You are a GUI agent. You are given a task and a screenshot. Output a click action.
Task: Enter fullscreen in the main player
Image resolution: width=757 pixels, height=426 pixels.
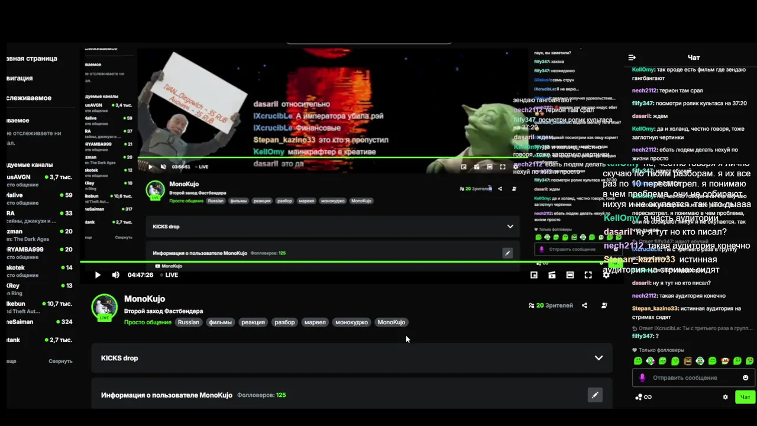[x=588, y=275]
